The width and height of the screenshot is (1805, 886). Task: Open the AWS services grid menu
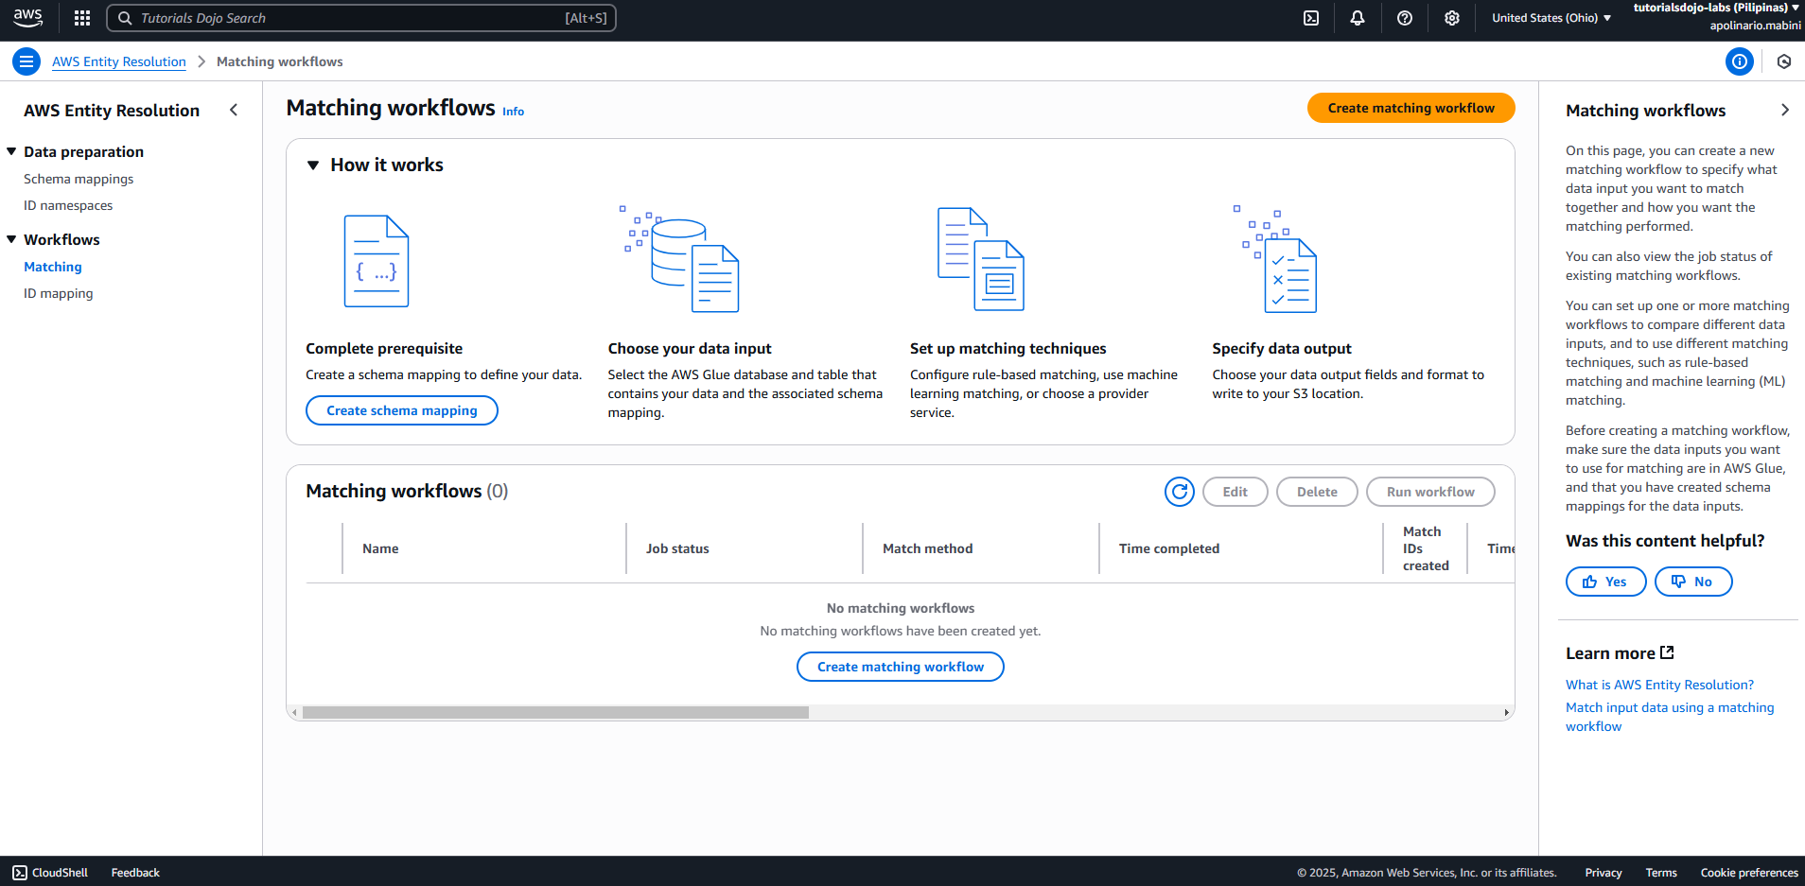click(81, 17)
